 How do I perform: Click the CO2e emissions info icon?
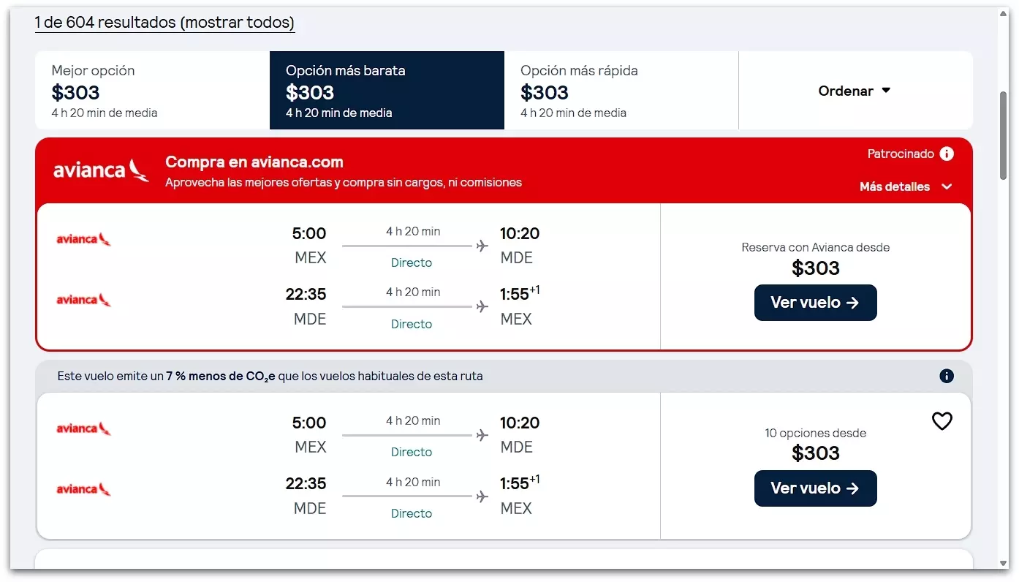tap(947, 376)
